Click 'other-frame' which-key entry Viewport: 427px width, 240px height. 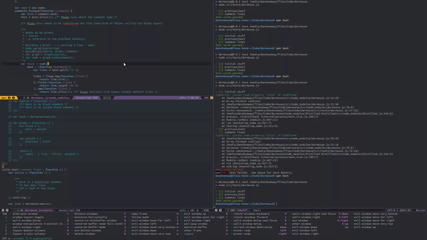192,230
